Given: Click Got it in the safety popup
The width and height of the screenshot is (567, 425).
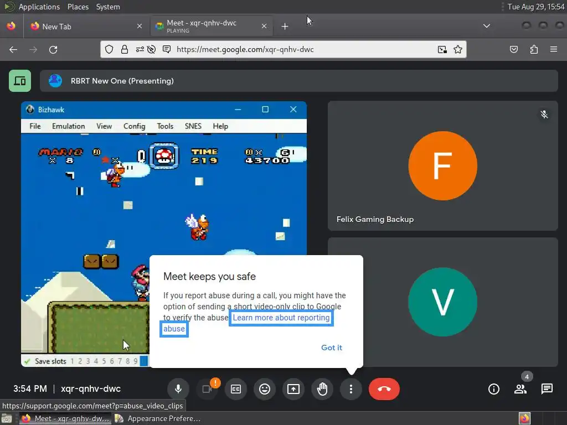Looking at the screenshot, I should (x=332, y=348).
